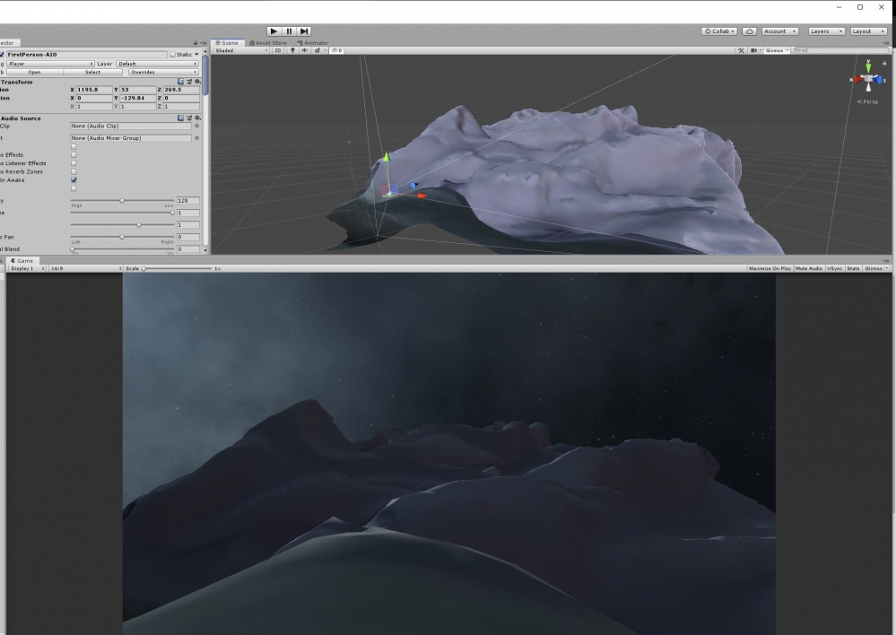Toggle scene lighting with the lightbulb icon
This screenshot has width=896, height=635.
point(292,50)
